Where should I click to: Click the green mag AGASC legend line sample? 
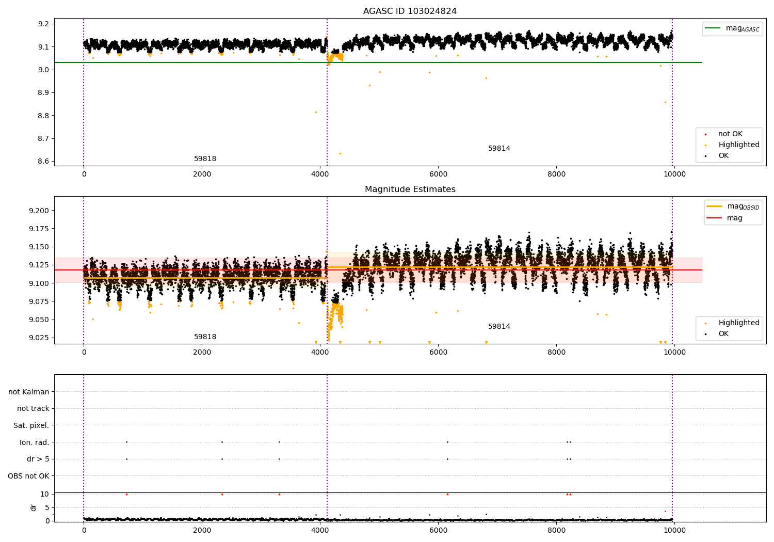click(713, 28)
